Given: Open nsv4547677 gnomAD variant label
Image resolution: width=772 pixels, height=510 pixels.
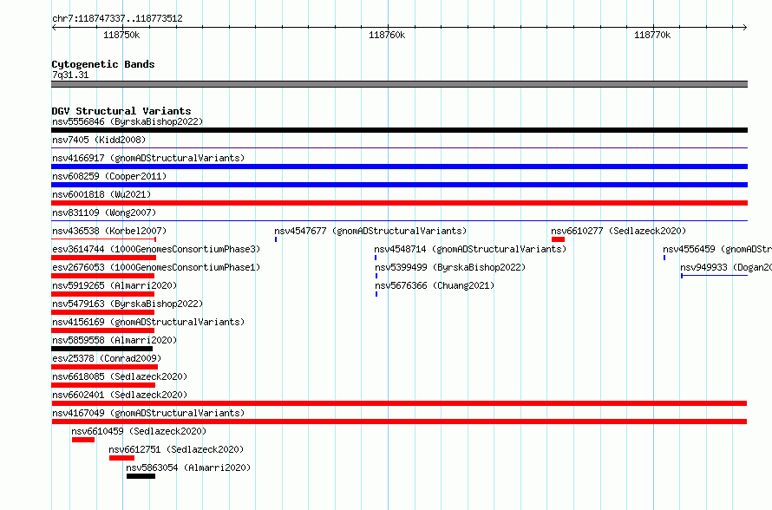Looking at the screenshot, I should [370, 231].
